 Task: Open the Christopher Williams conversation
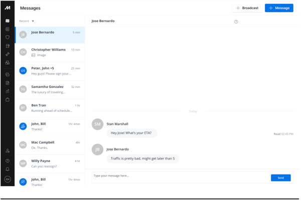point(50,52)
